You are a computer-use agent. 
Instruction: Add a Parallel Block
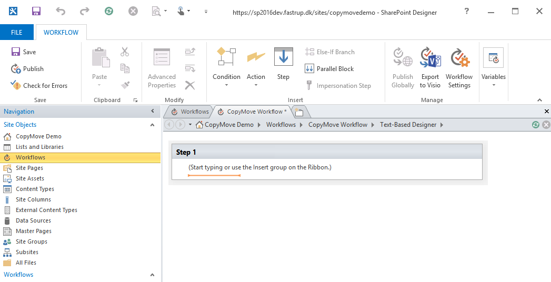tap(329, 69)
